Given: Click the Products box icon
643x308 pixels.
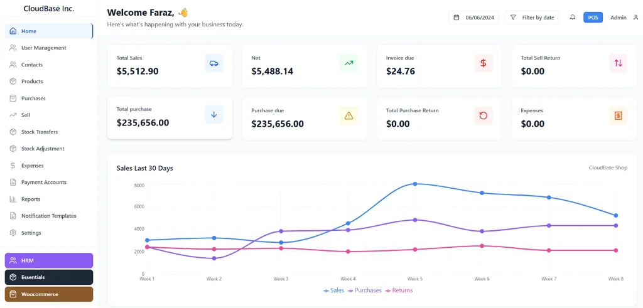Looking at the screenshot, I should (13, 82).
